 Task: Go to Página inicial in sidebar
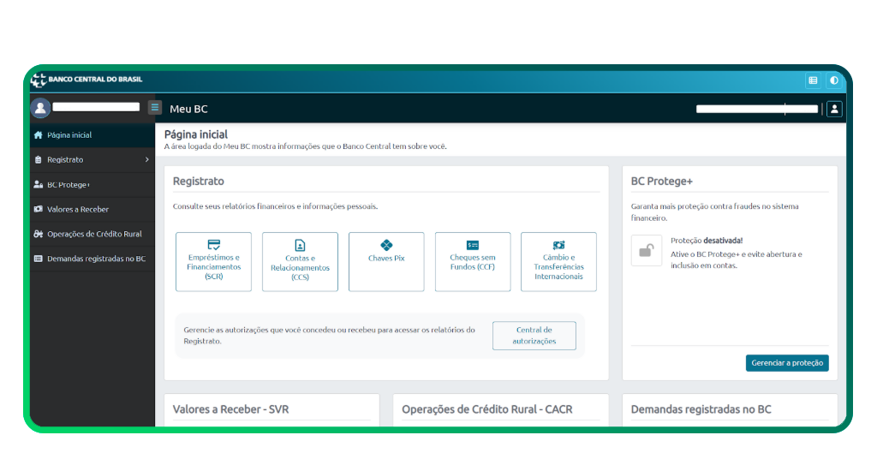[x=69, y=135]
